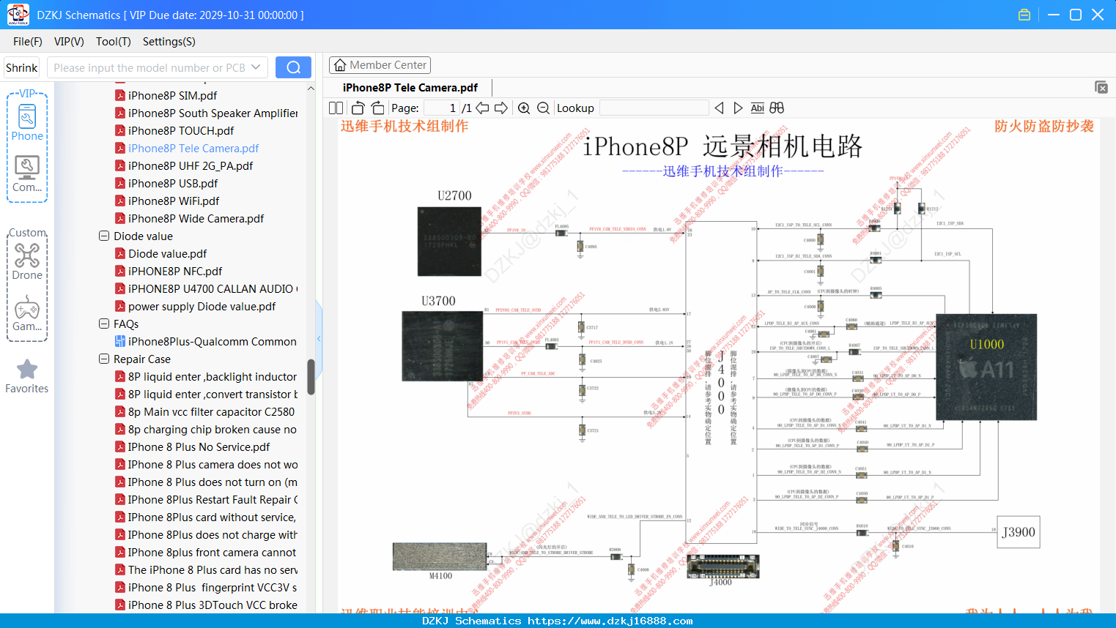This screenshot has height=628, width=1116.
Task: Open model number dropdown arrow
Action: 256,67
